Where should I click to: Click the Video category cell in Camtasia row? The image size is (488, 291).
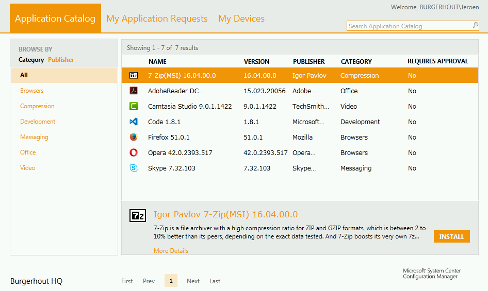tap(349, 106)
